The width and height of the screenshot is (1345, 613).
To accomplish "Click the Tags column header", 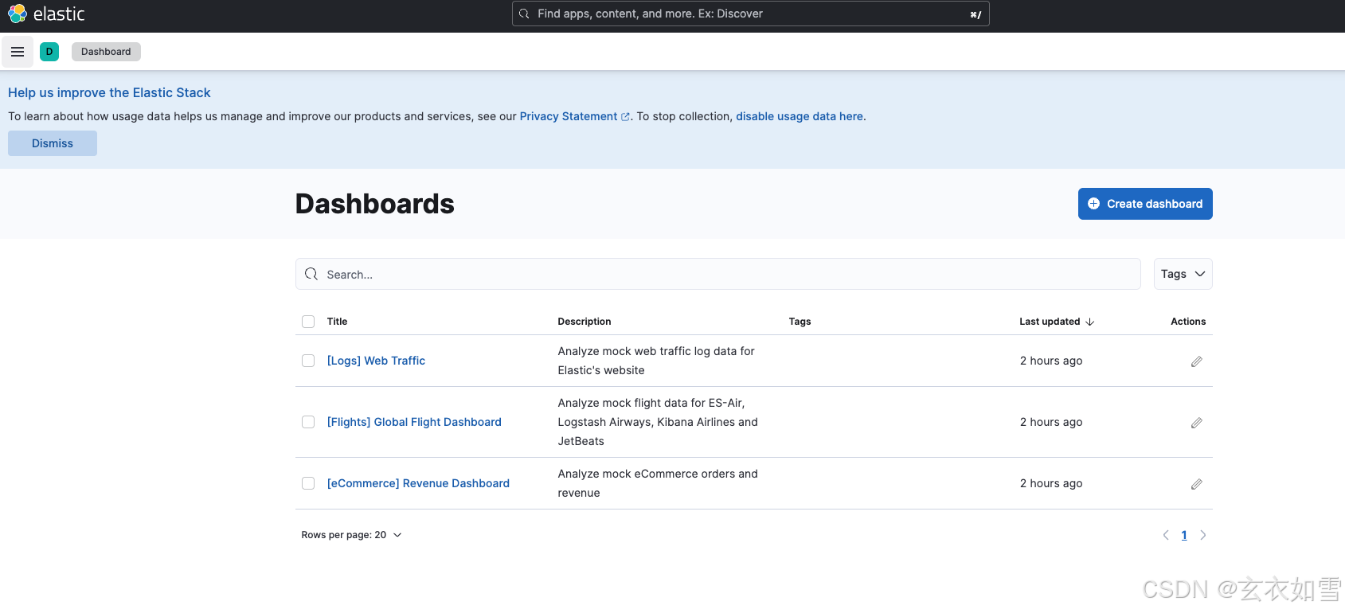I will 800,322.
